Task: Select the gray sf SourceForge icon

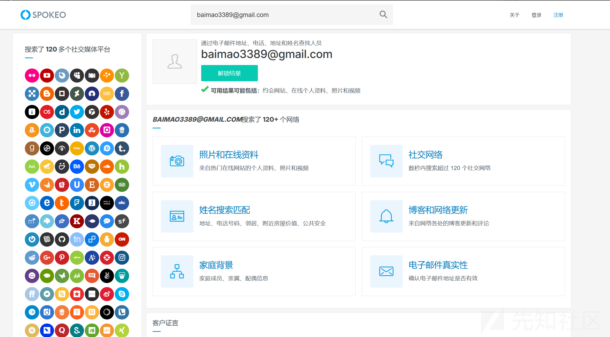Action: tap(122, 221)
